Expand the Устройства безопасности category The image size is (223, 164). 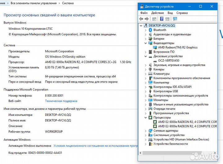[146, 144]
